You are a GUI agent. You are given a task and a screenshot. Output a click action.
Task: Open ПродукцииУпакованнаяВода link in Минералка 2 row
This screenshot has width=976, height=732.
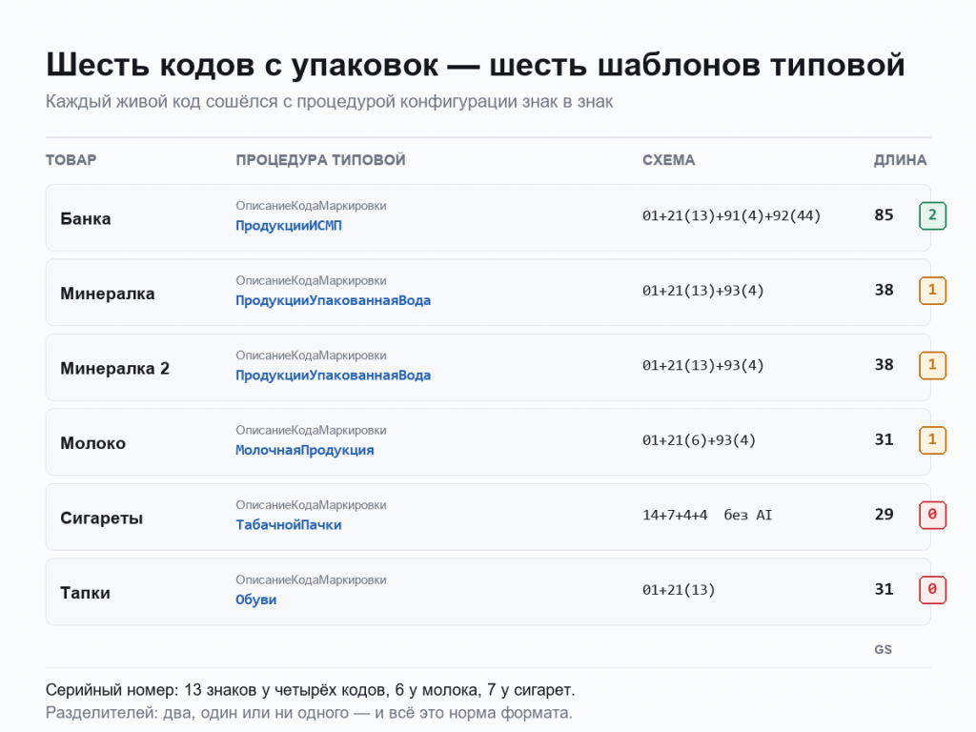(333, 375)
